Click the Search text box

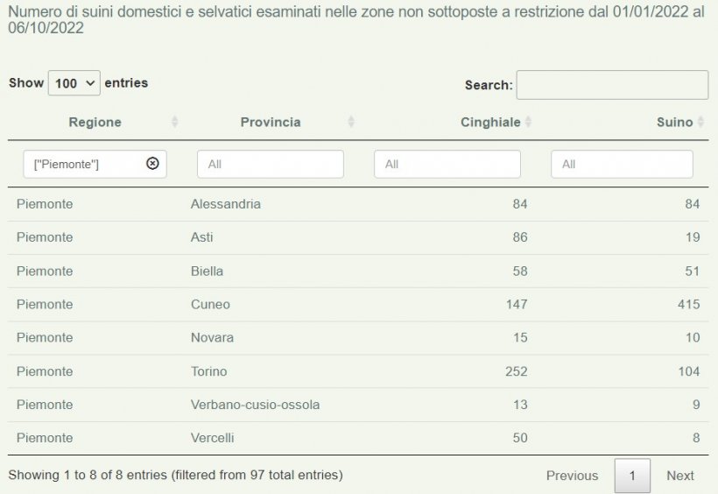click(612, 85)
